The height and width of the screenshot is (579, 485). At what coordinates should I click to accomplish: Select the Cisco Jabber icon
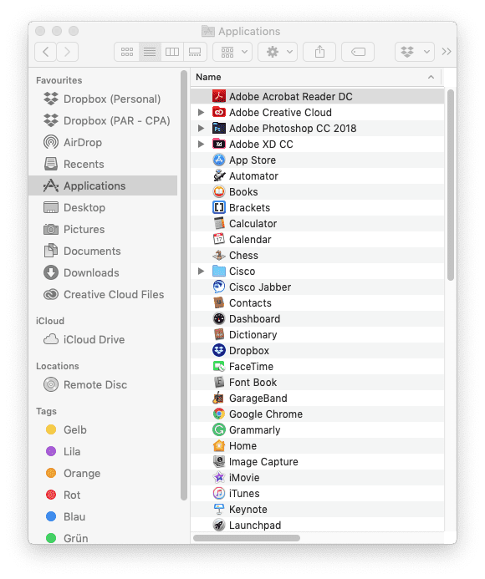coord(219,287)
